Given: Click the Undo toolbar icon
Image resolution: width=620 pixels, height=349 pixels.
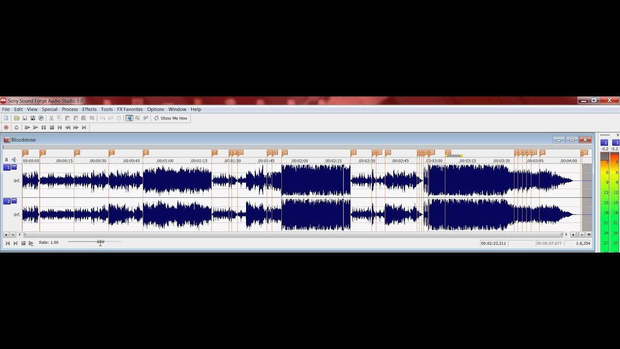Looking at the screenshot, I should [x=102, y=118].
